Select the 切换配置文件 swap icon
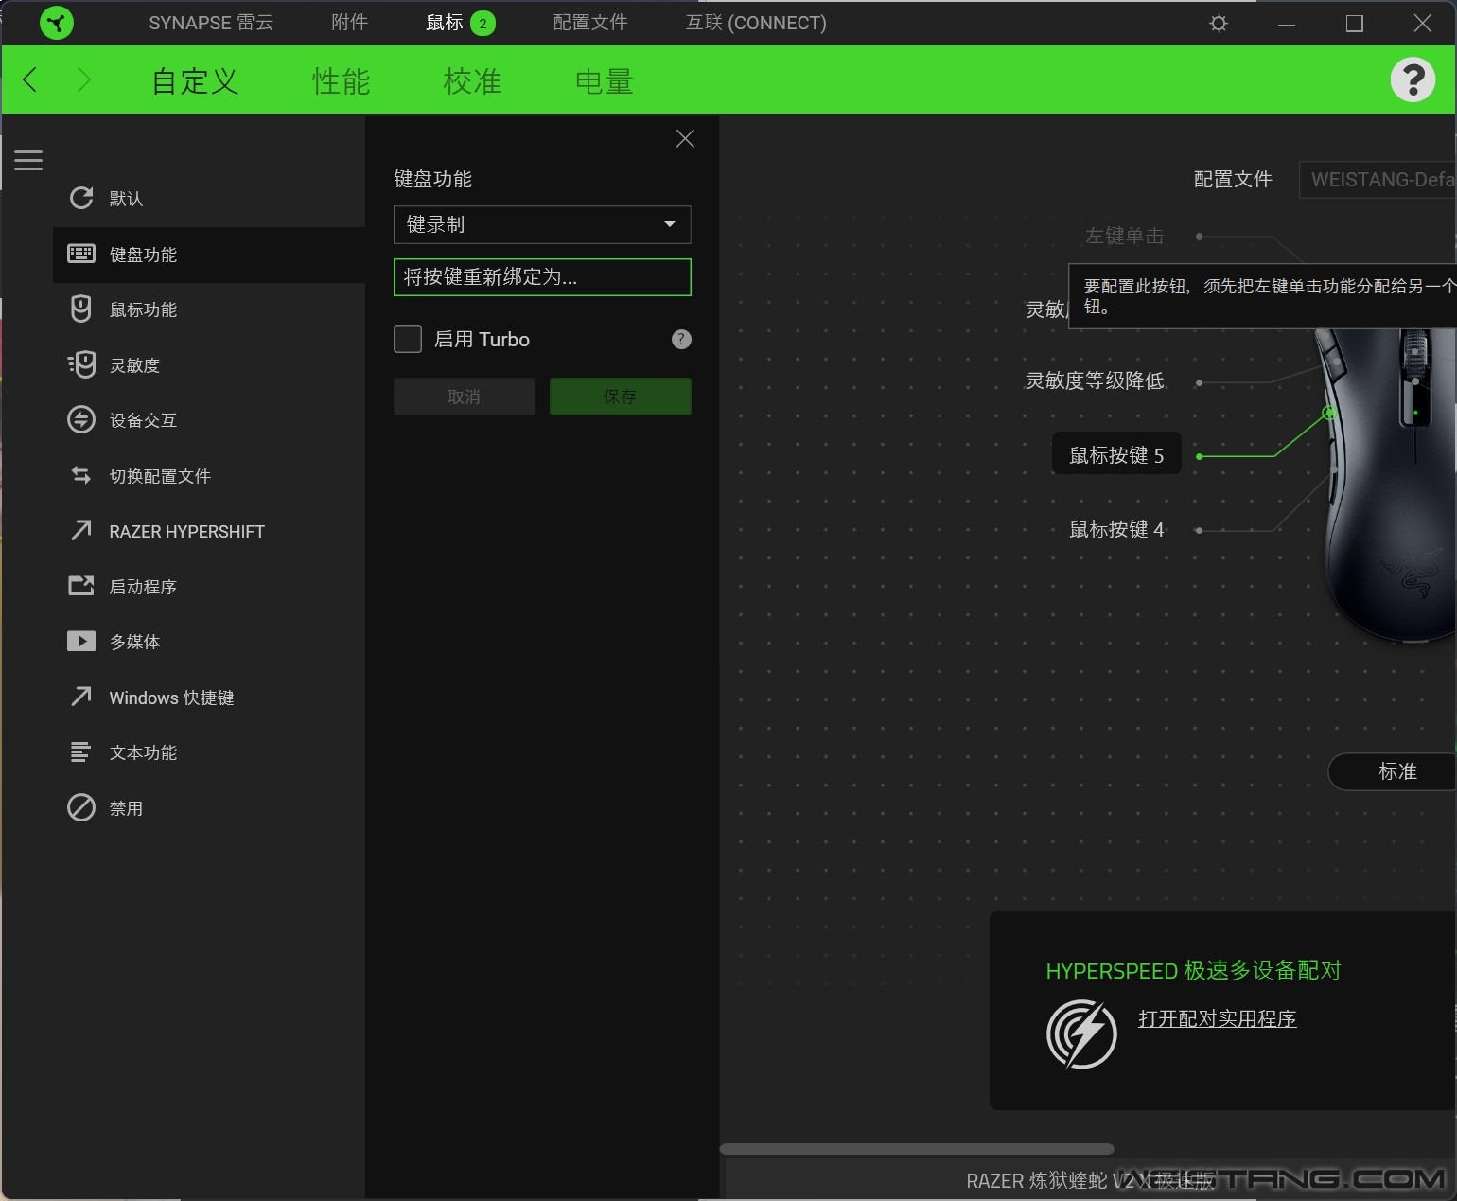1457x1201 pixels. (81, 475)
